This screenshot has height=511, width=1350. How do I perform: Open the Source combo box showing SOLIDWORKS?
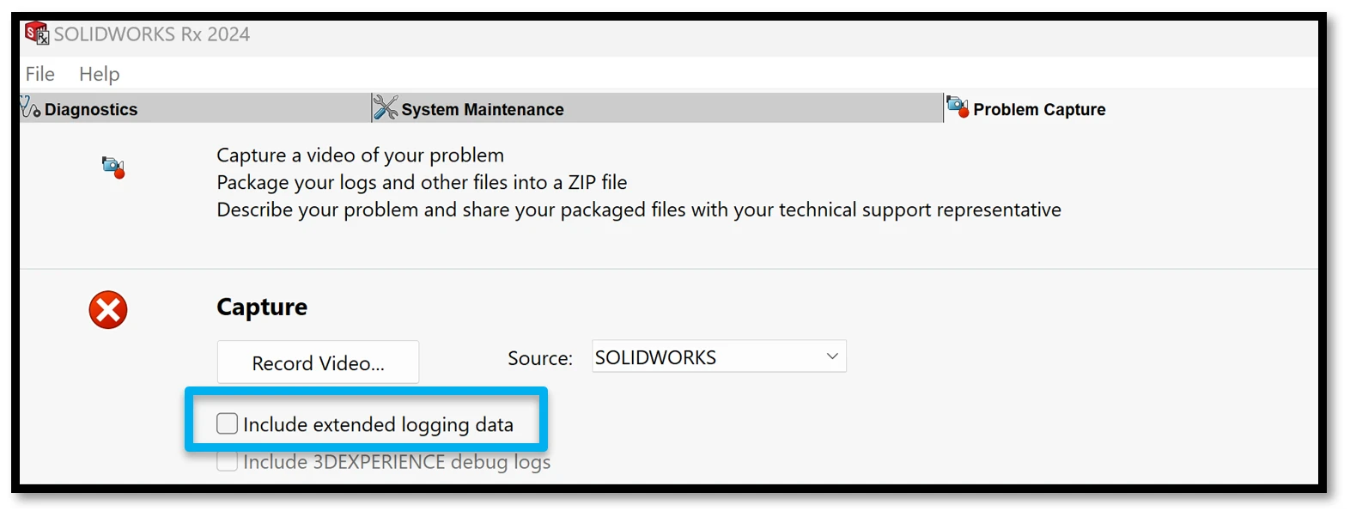pyautogui.click(x=704, y=357)
